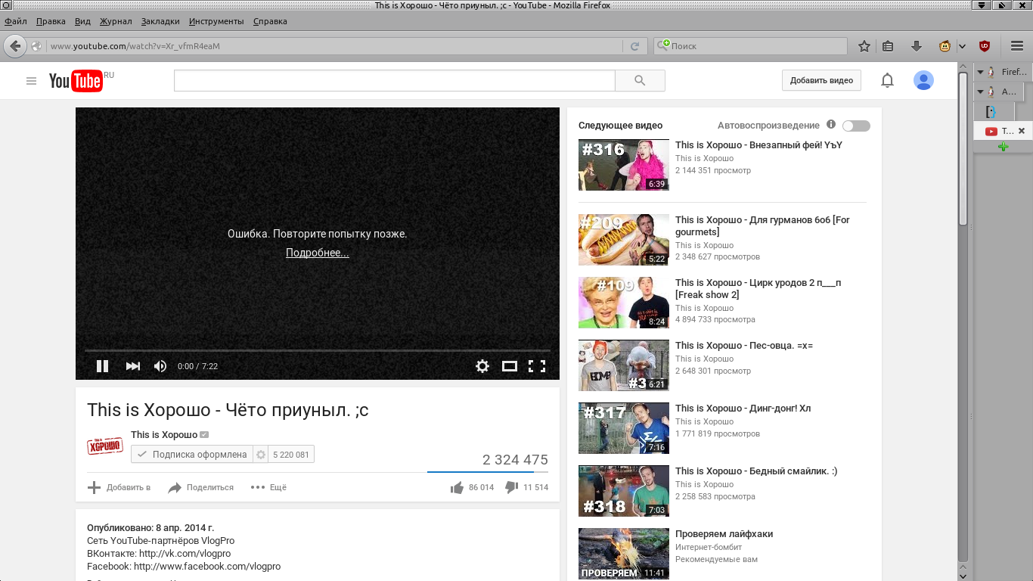The width and height of the screenshot is (1033, 581).
Task: Open This is Хорошо channel name link
Action: point(164,434)
